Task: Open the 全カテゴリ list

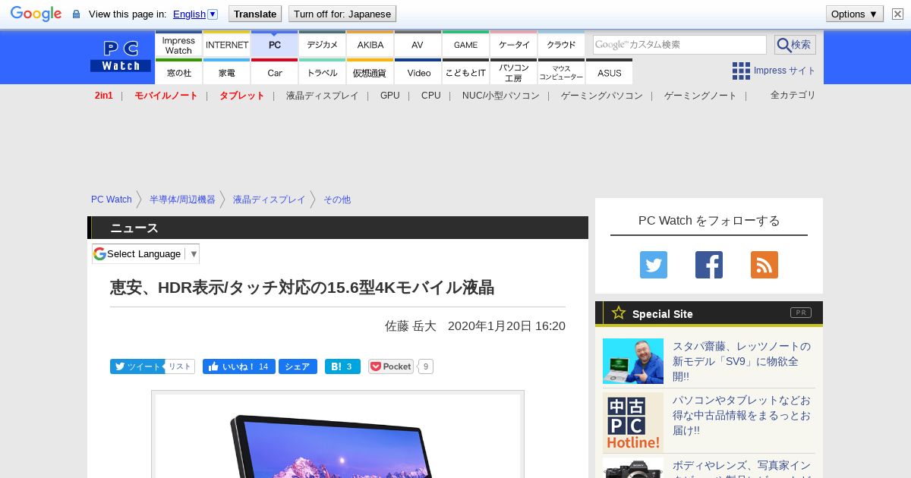Action: coord(793,95)
